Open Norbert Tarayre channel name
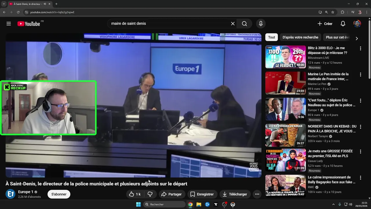371x209 pixels. pos(318,136)
